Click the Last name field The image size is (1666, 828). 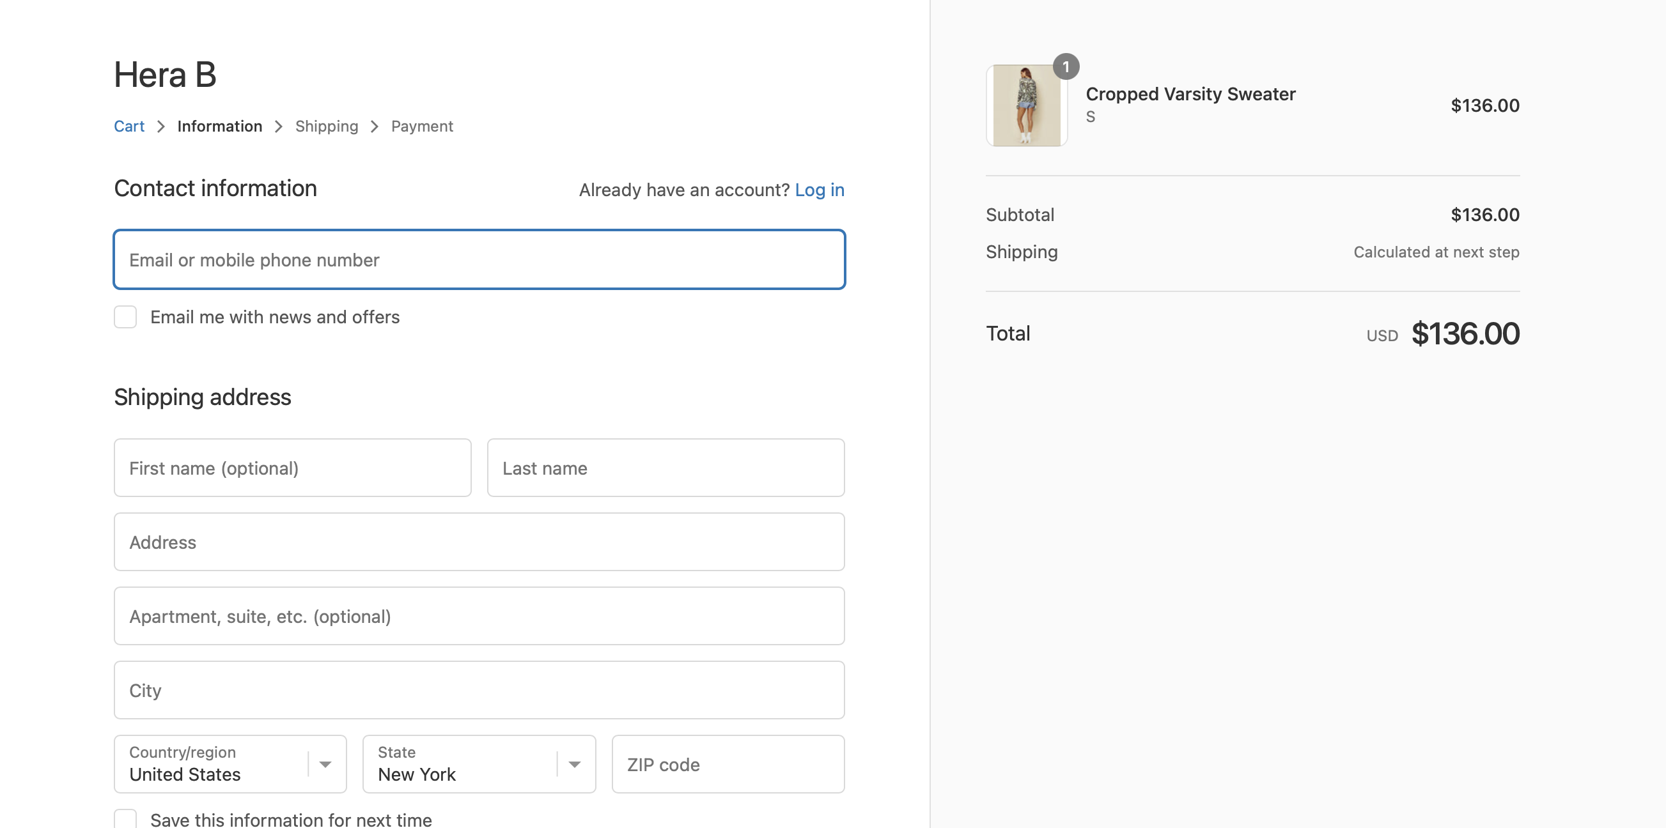[x=666, y=467]
